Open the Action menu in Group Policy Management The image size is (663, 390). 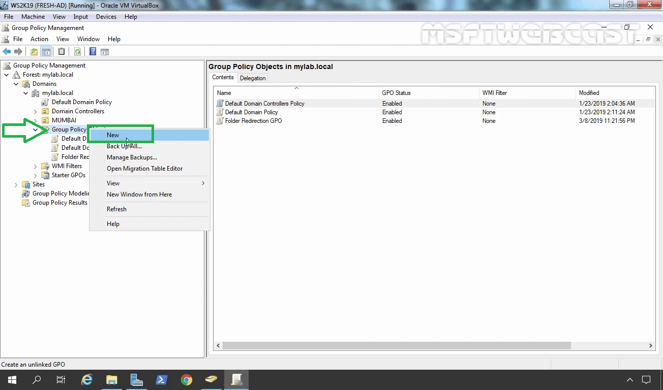coord(39,39)
